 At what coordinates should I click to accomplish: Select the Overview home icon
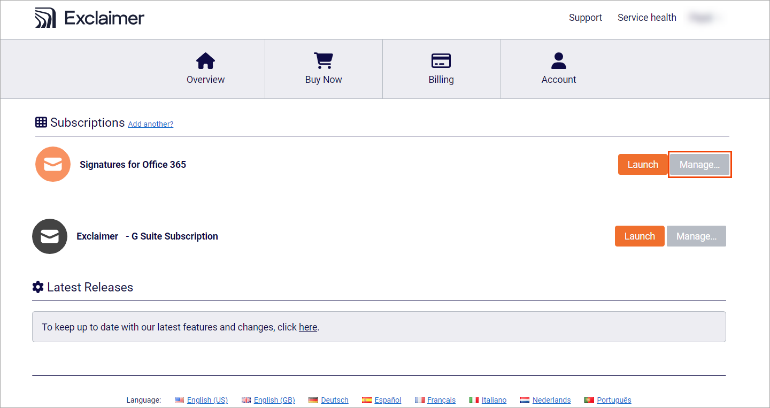(x=205, y=60)
